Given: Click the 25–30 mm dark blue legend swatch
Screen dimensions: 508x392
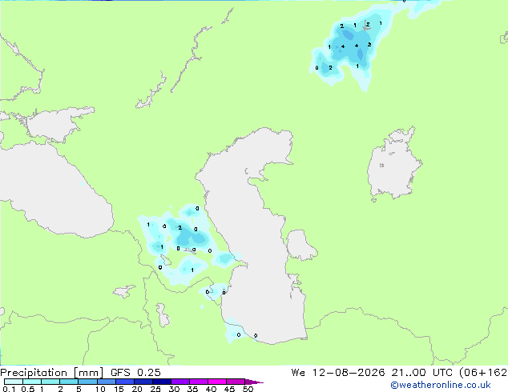Looking at the screenshot, I should tap(162, 382).
